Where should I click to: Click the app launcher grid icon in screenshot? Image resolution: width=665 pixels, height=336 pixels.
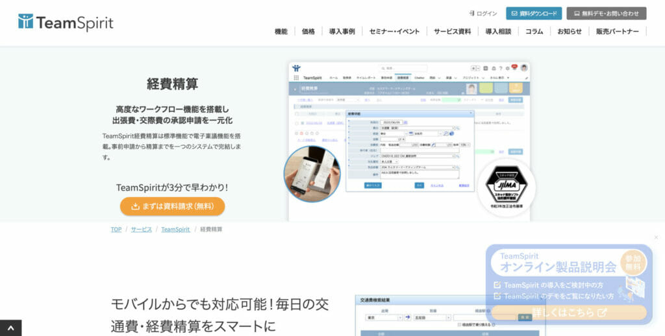point(296,78)
